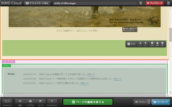Click the BiND Cloud logo
This screenshot has width=172, height=107.
tap(11, 3)
